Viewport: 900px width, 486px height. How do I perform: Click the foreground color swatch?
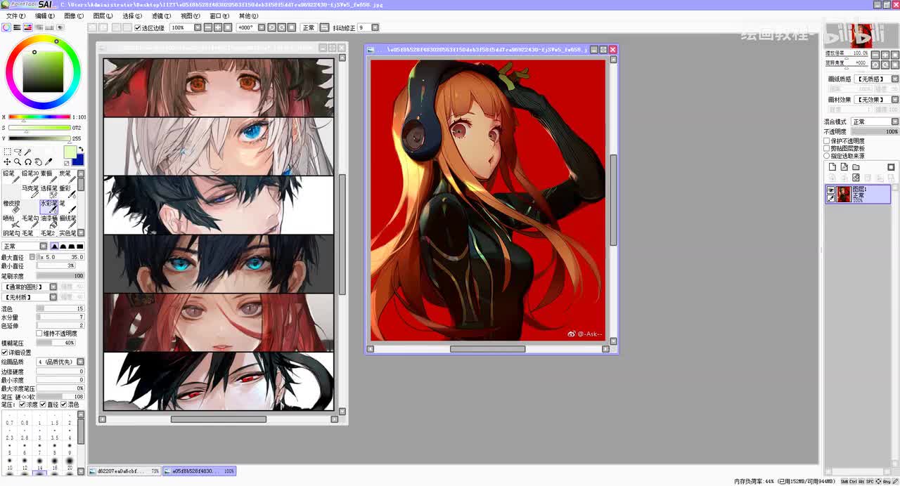(70, 152)
